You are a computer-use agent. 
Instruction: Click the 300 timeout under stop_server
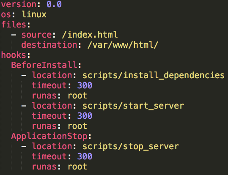pyautogui.click(x=85, y=156)
